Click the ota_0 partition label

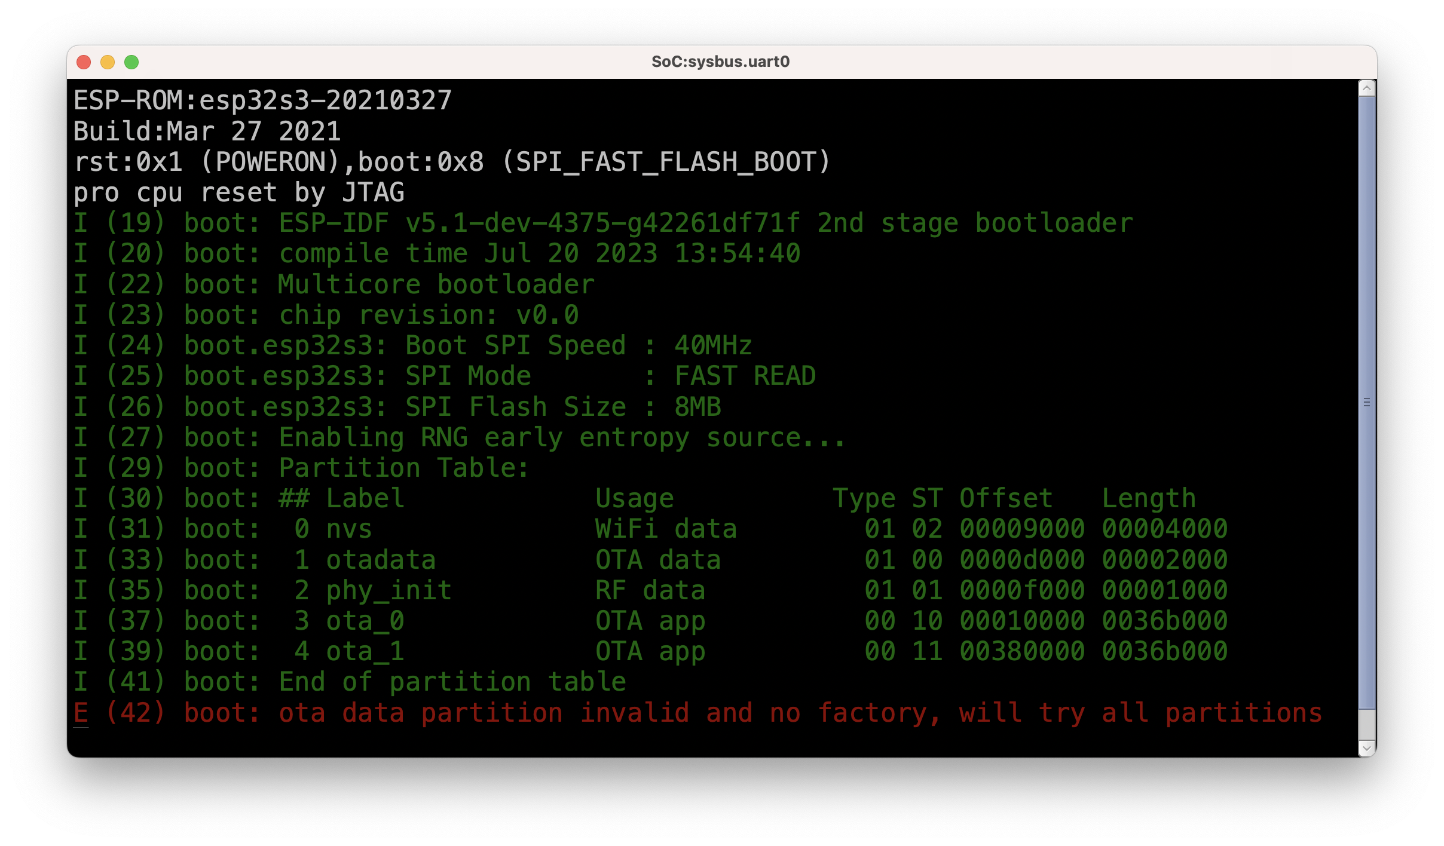click(365, 621)
